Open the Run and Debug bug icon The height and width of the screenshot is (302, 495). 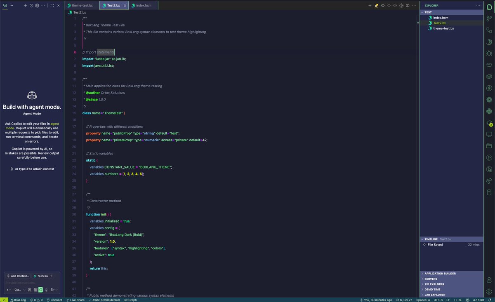pos(489,53)
